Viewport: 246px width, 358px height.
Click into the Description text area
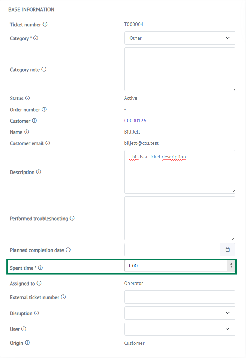[x=180, y=172]
